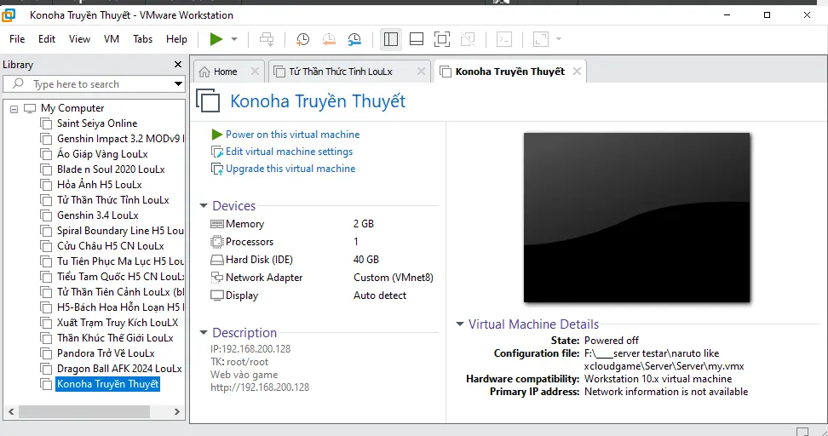
Task: Select Tiểu Tam Quốc H5 CN VM
Action: pos(120,277)
